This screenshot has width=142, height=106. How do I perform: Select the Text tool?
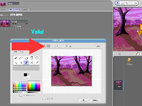21,63
